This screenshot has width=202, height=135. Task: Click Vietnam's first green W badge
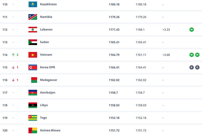(x=192, y=55)
